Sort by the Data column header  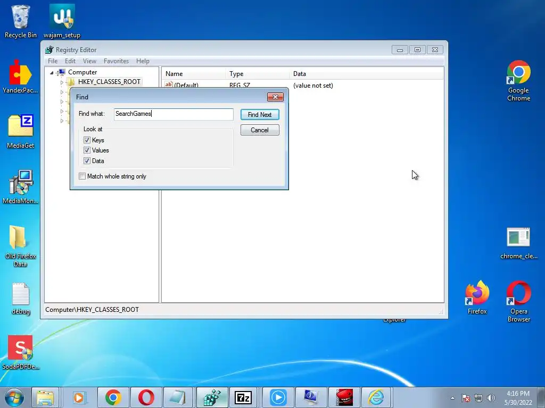[x=366, y=74]
